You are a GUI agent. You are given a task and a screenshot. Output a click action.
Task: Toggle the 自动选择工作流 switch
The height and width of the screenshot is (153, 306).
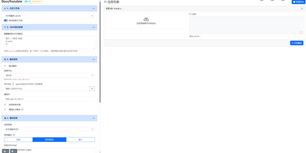click(x=6, y=20)
